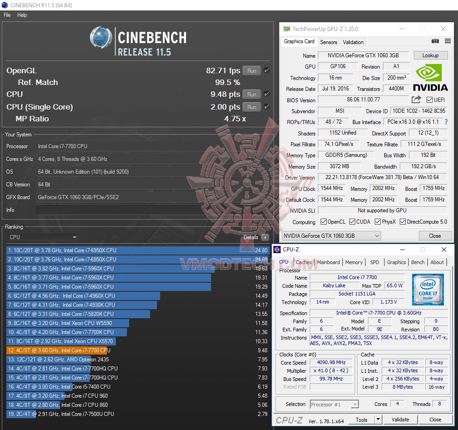Image resolution: width=458 pixels, height=430 pixels.
Task: Toggle the PhysX checkbox
Action: [x=377, y=221]
